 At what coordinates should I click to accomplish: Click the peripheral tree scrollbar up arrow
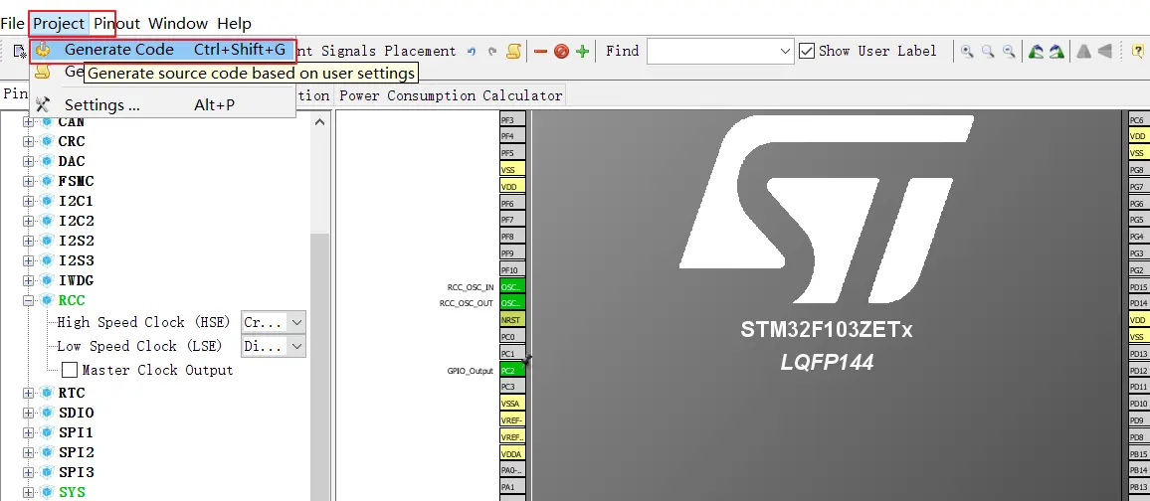319,121
